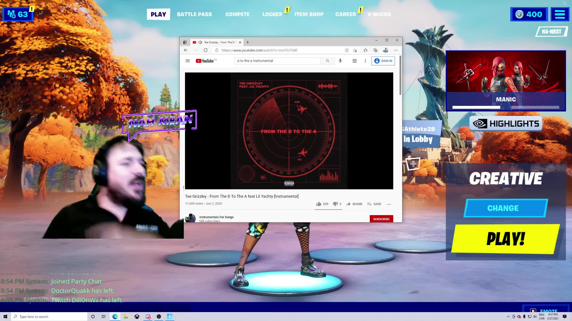Click CHANGE game mode button

coord(506,208)
